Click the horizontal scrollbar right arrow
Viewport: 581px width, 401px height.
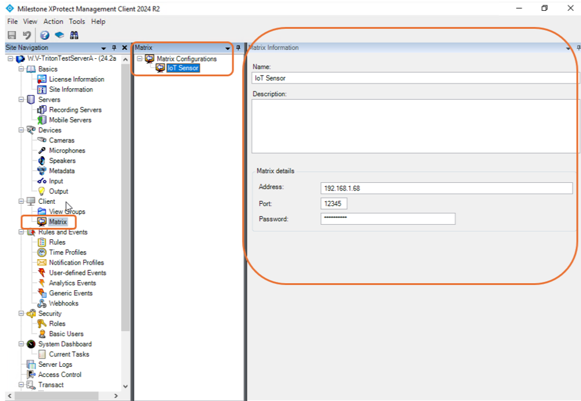tap(116, 396)
